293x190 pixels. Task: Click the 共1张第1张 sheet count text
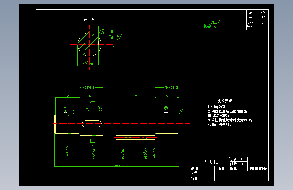[x=258, y=168]
